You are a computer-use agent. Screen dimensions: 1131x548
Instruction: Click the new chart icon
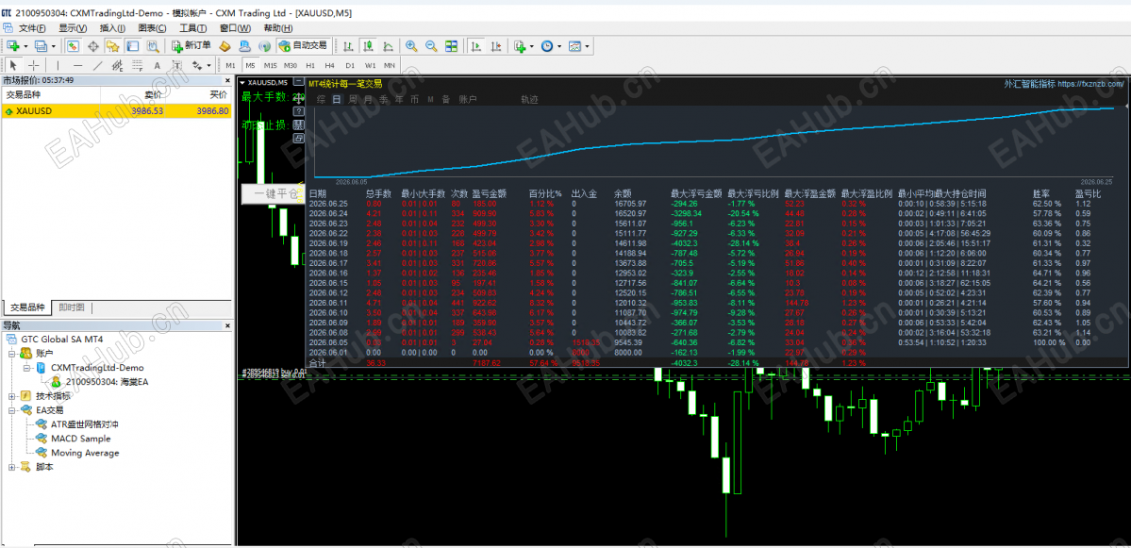click(12, 46)
